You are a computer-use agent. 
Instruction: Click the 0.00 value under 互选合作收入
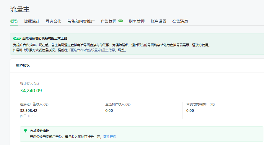point(109,110)
